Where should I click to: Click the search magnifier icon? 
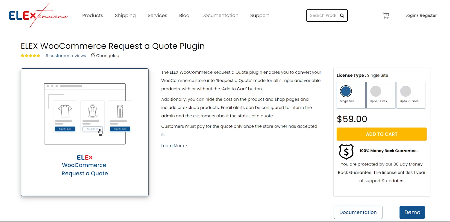click(x=342, y=15)
